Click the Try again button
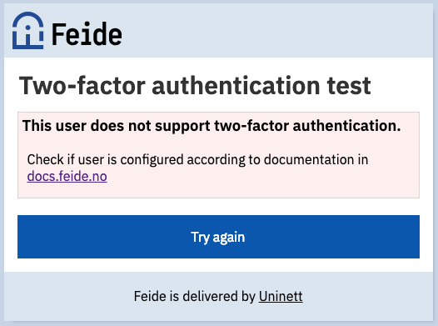Viewport: 438px width, 326px height. click(218, 237)
